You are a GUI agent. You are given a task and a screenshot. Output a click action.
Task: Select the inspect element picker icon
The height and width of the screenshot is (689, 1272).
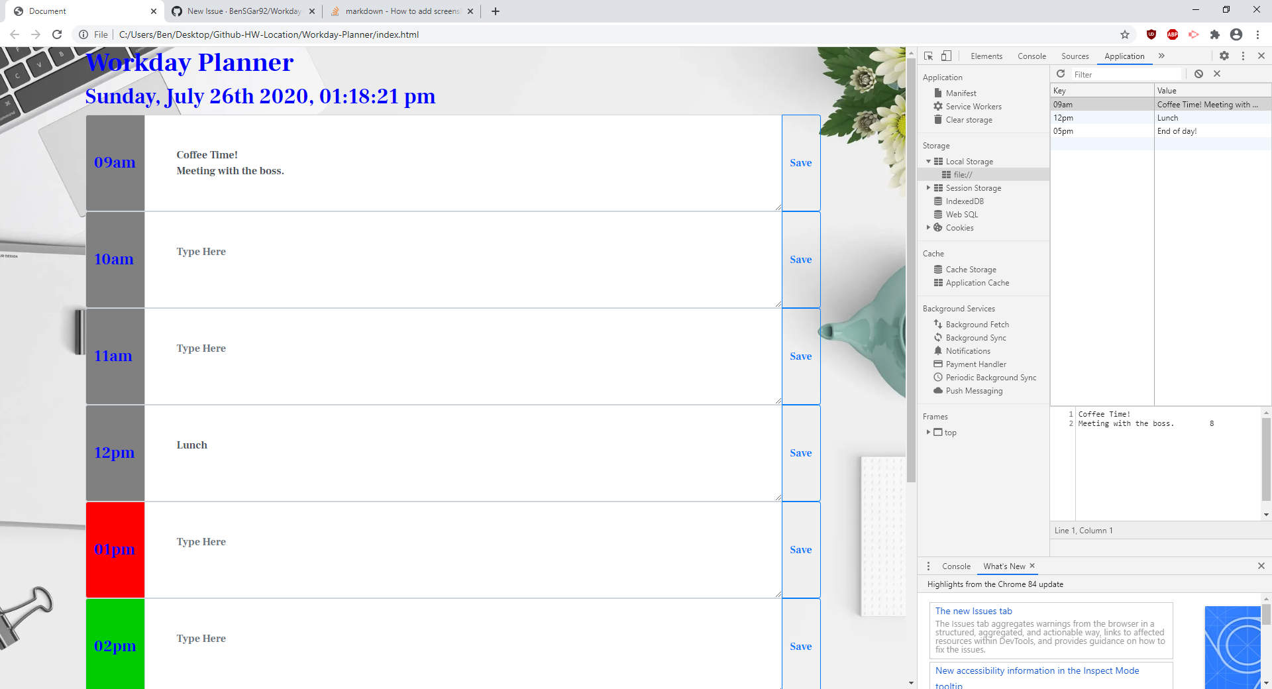tap(928, 56)
